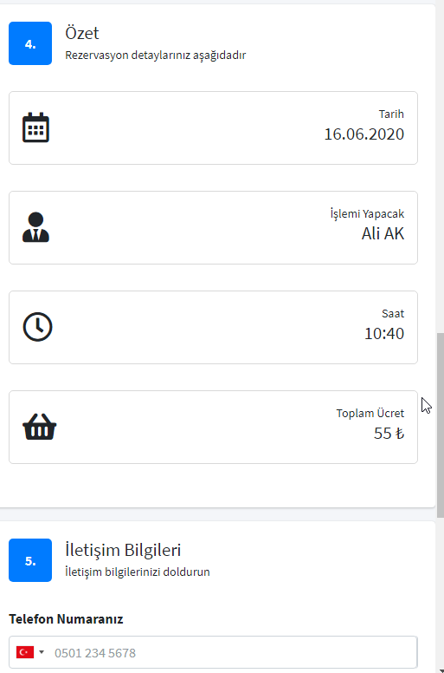Click the Telefon Numaranız label

(x=66, y=619)
